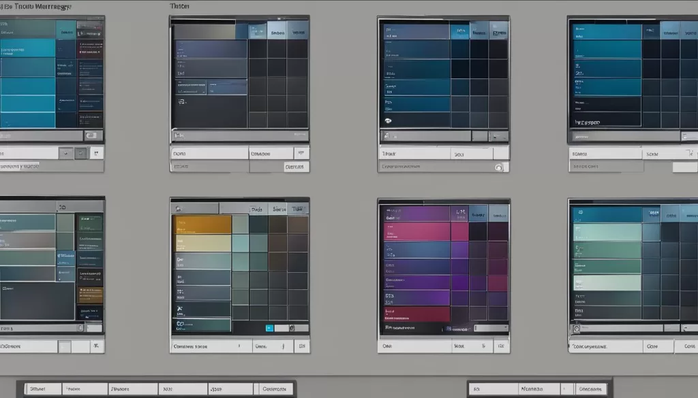Click the circle icon in the mint-green panel's footer
The height and width of the screenshot is (398, 698).
pos(577,329)
